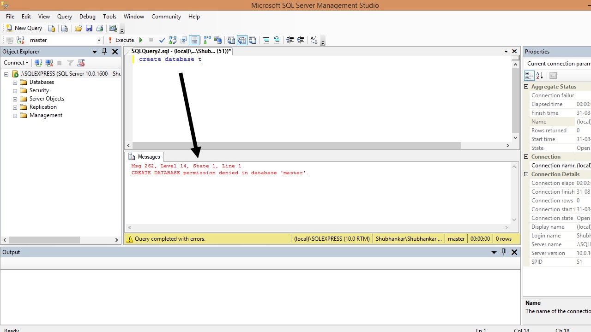Click the Alphabetical sort icon in Properties
The width and height of the screenshot is (591, 332).
(539, 76)
